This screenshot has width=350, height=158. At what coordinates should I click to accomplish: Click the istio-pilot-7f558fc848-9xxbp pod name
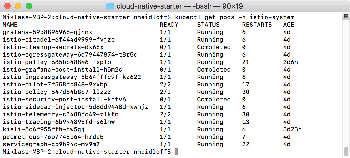click(55, 85)
